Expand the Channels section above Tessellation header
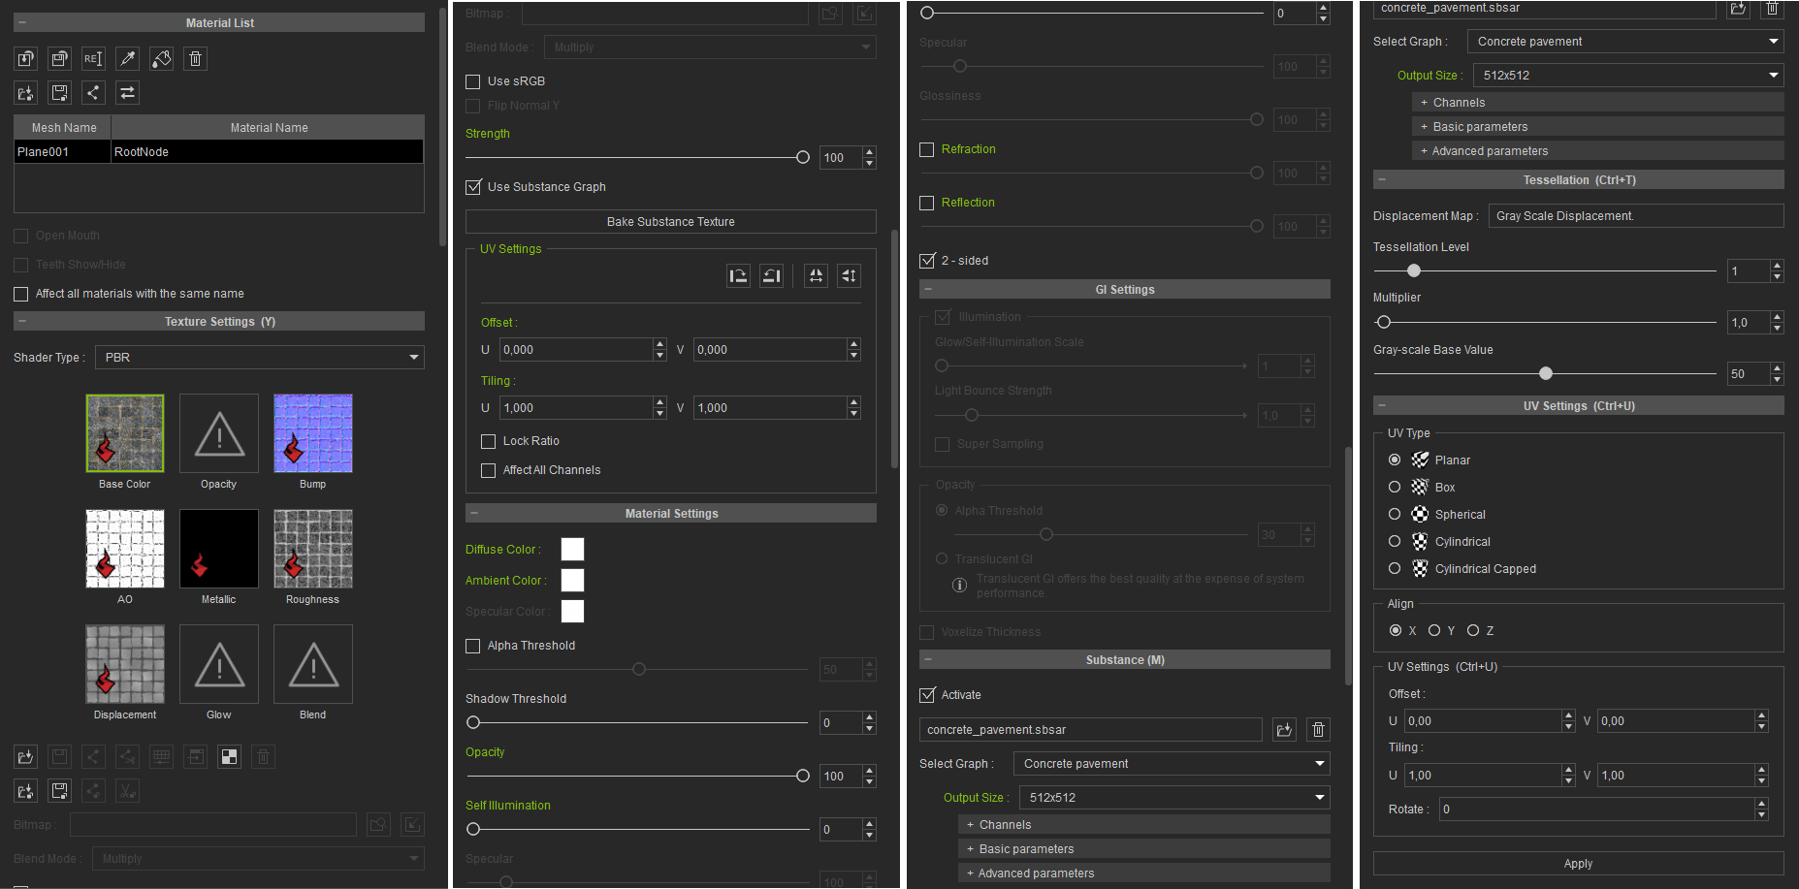The height and width of the screenshot is (889, 1799). 1598,102
